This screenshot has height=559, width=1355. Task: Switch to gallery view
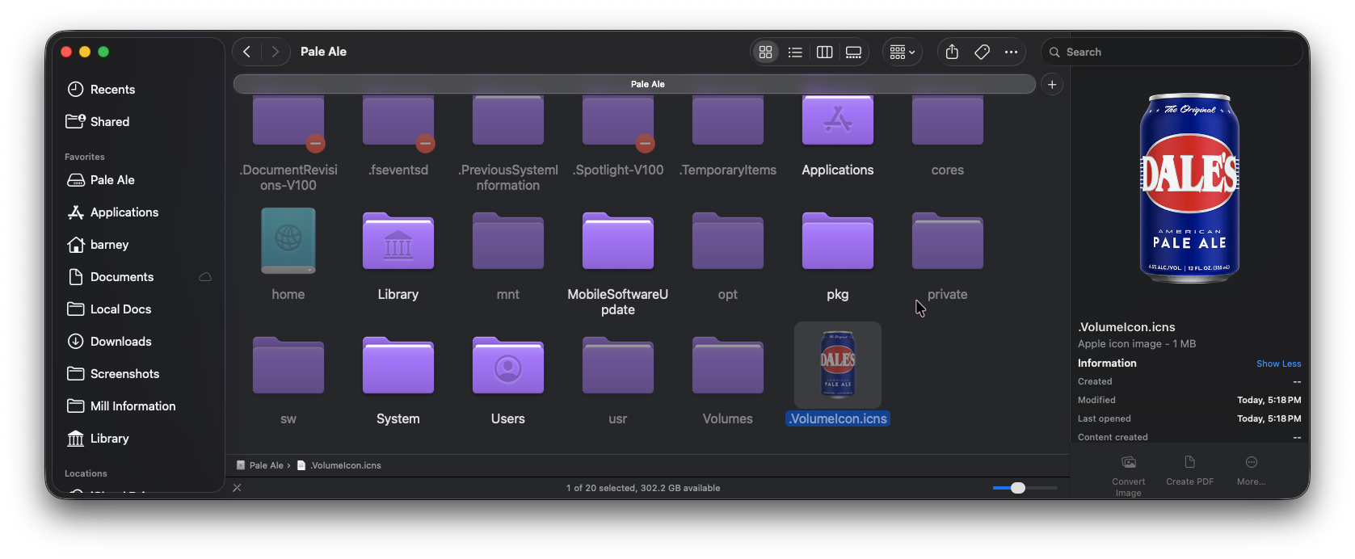[853, 52]
